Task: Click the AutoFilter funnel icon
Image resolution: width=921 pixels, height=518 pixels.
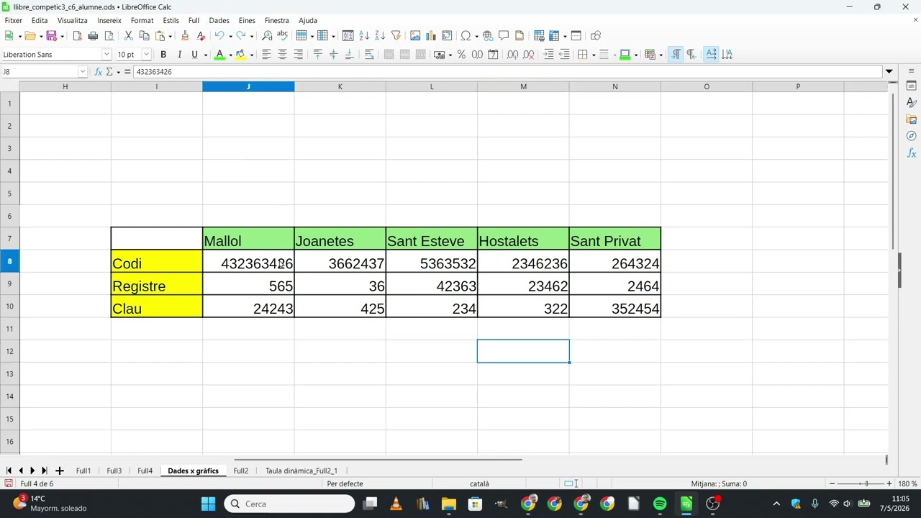Action: tap(396, 36)
